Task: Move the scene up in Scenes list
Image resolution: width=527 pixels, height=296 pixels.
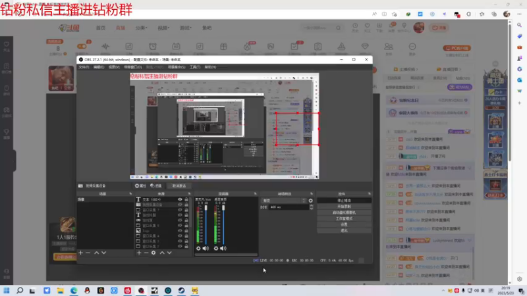Action: click(96, 253)
